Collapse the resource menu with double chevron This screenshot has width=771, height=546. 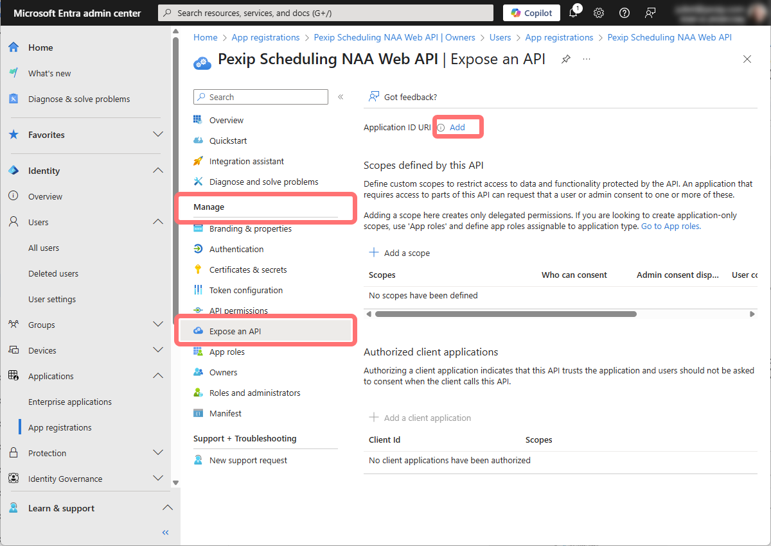pos(341,97)
